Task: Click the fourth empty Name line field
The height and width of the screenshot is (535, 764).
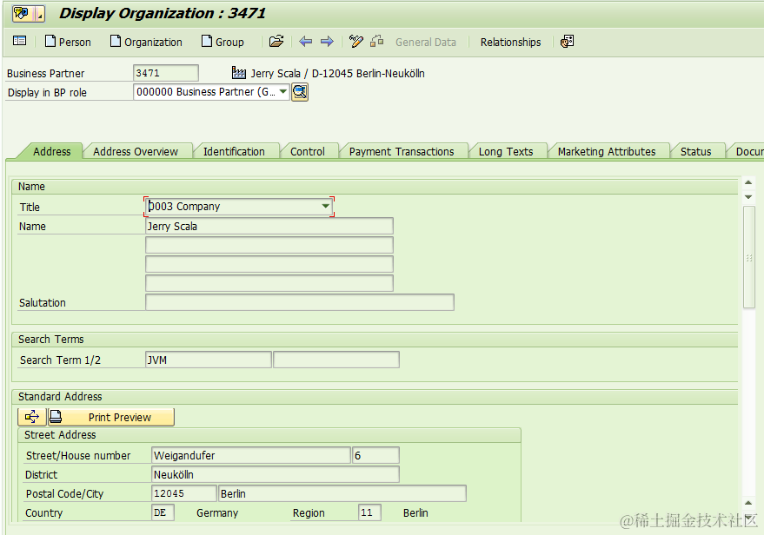Action: coord(269,283)
